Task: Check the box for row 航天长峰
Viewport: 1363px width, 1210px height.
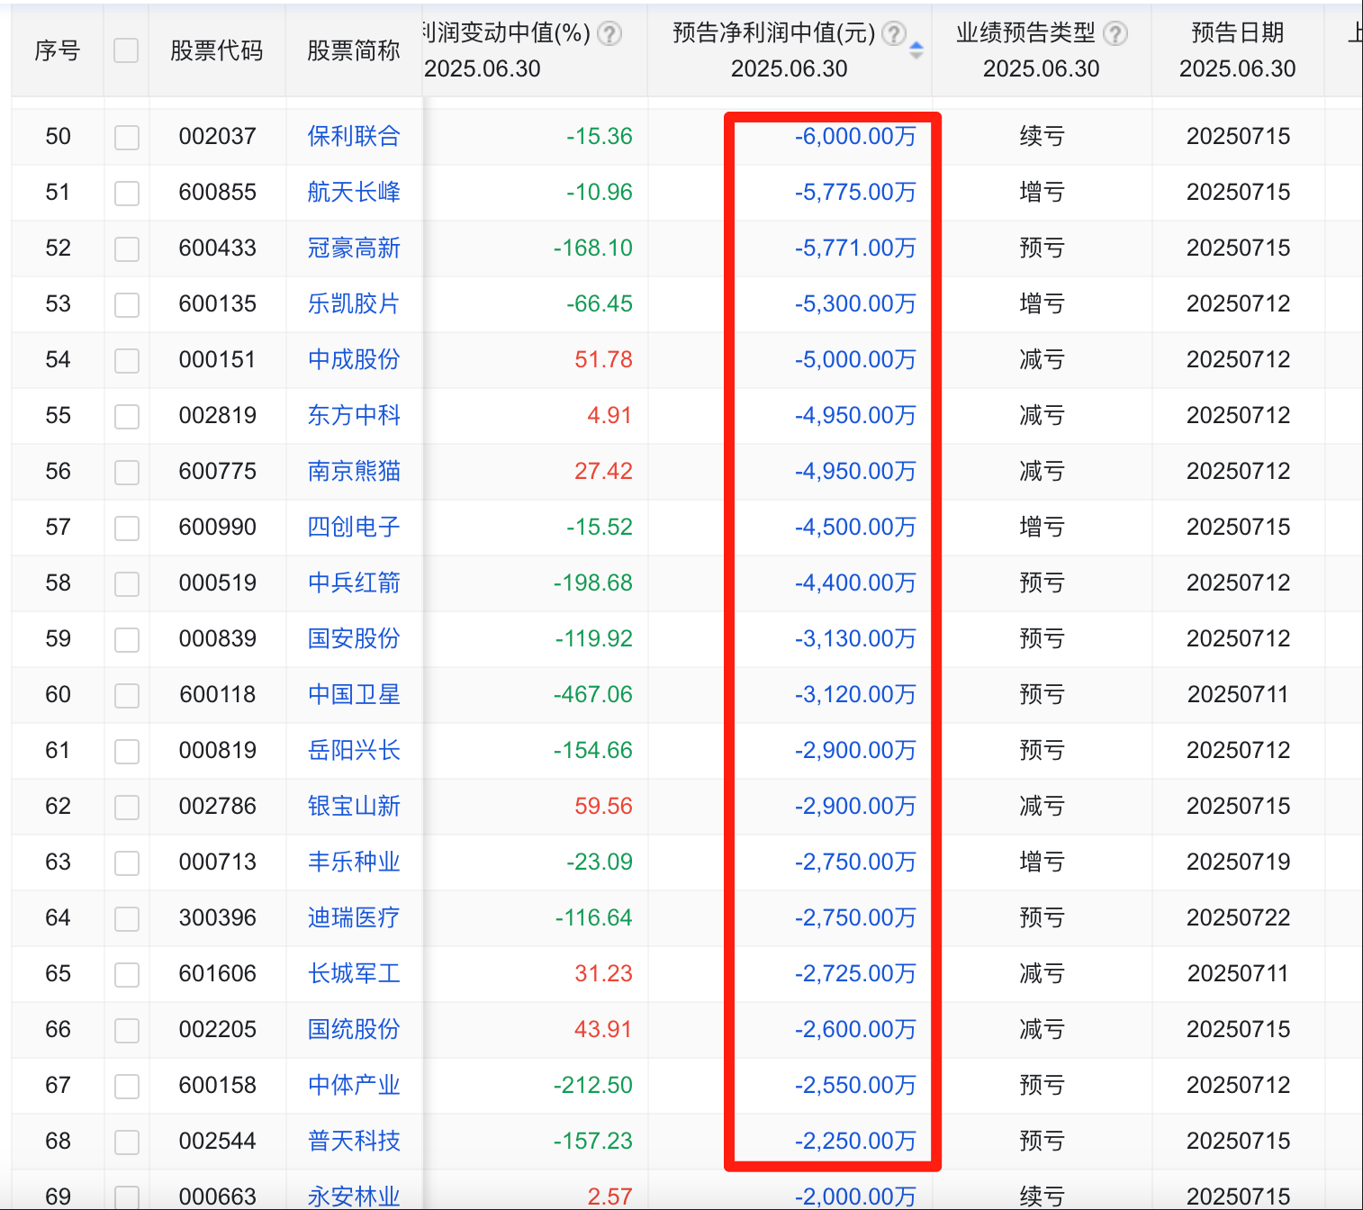Action: (x=127, y=193)
